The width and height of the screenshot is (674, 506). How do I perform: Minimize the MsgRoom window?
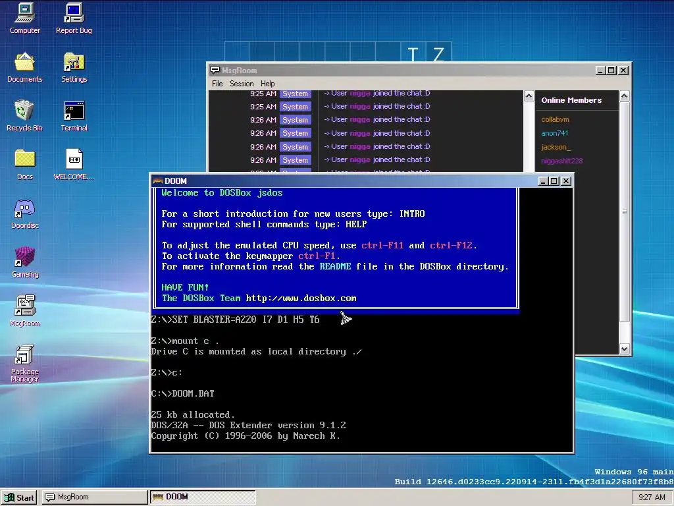tap(600, 70)
